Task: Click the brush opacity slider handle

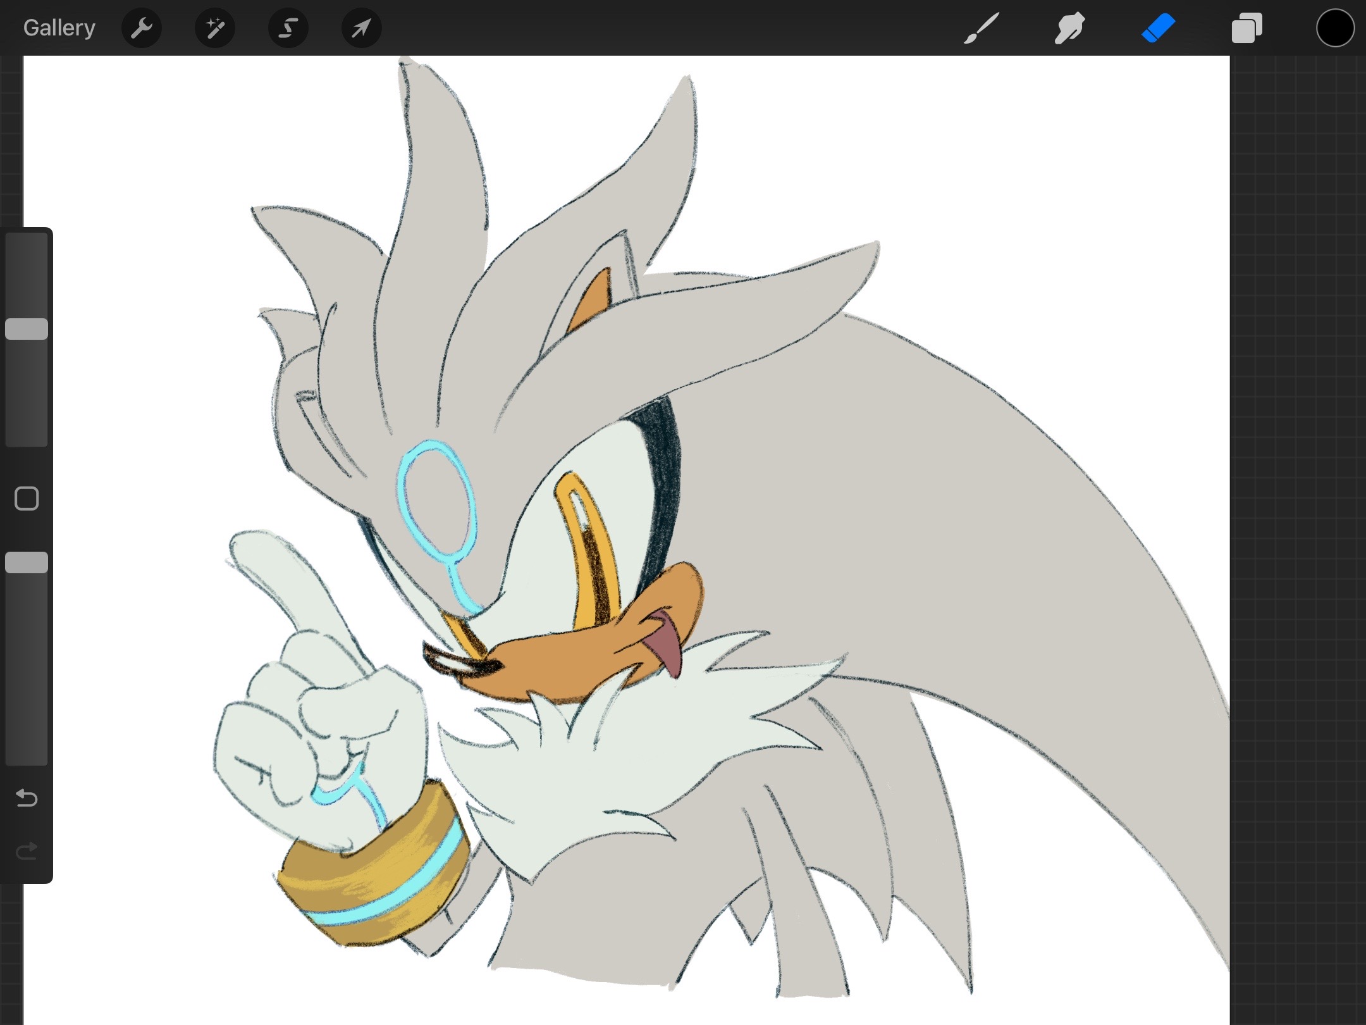Action: tap(27, 562)
